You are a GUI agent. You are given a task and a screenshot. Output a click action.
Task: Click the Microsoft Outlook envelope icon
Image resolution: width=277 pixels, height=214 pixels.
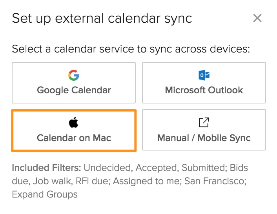[x=204, y=75]
